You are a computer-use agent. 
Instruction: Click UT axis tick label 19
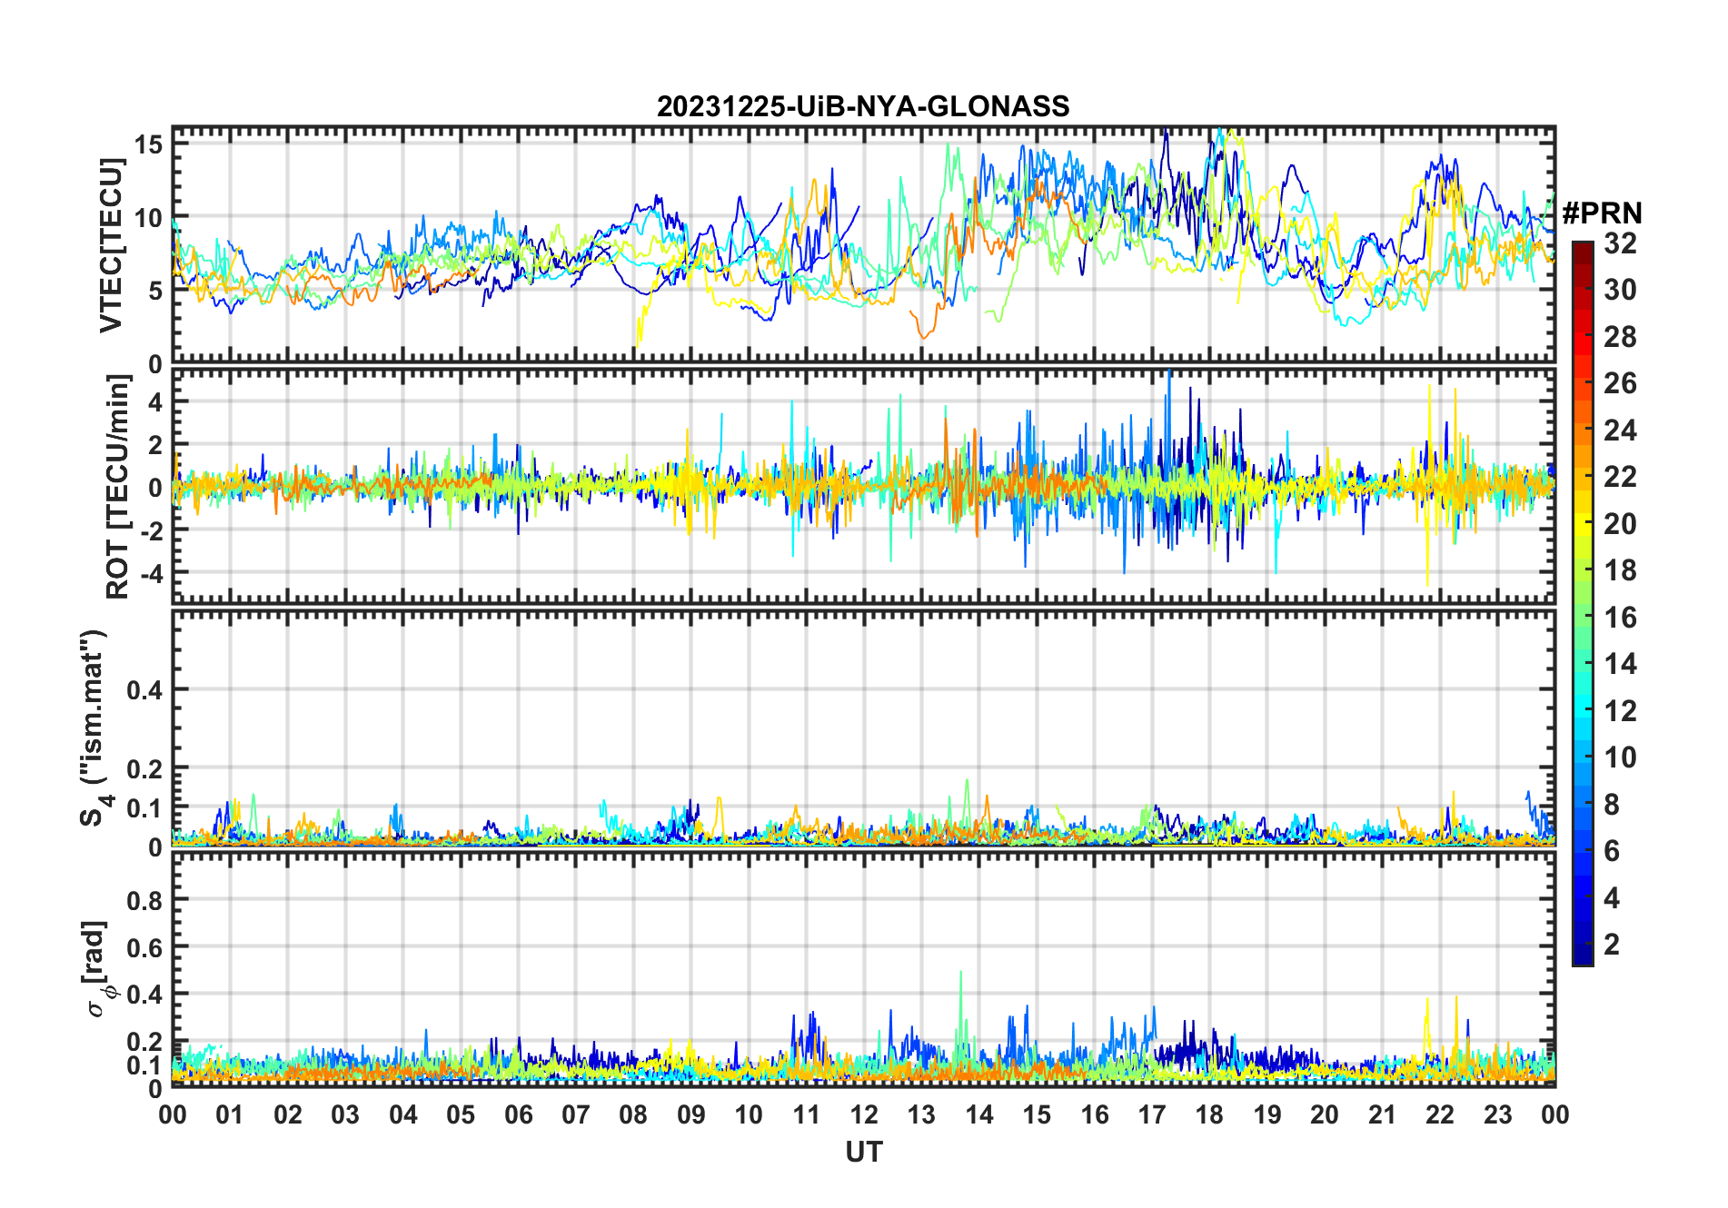pyautogui.click(x=1267, y=1115)
